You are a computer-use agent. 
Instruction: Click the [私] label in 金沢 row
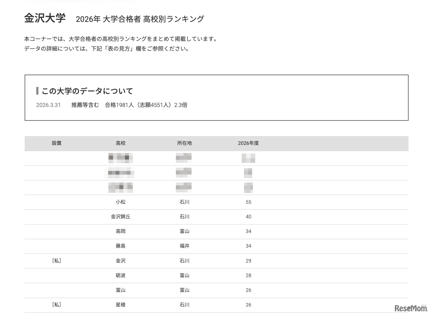point(57,261)
